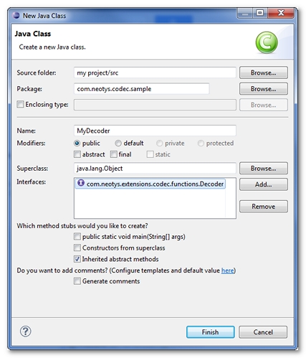Uncheck Inherited abstract methods

77,259
